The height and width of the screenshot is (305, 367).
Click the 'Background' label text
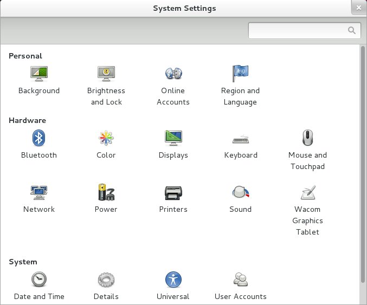pos(39,91)
